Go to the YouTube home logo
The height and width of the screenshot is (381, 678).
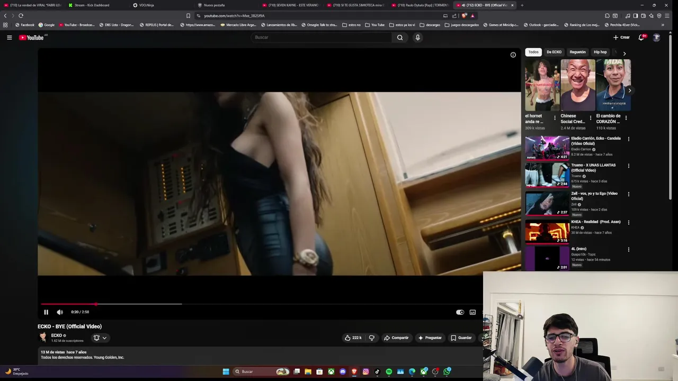(32, 38)
